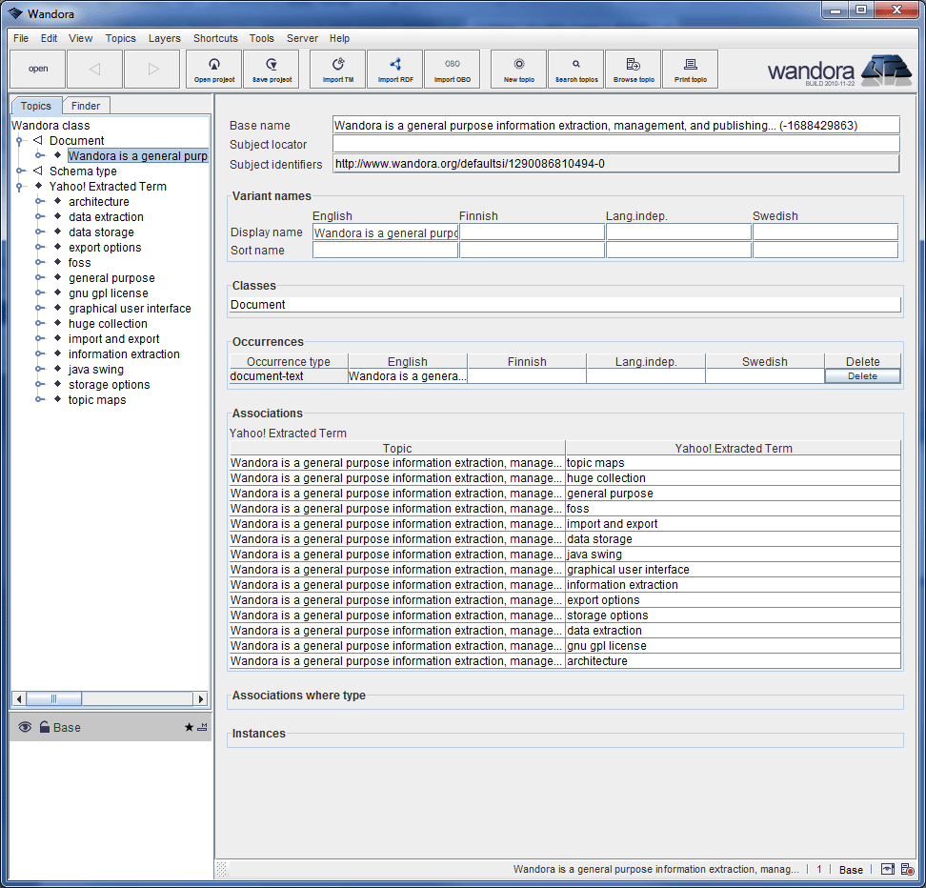The width and height of the screenshot is (926, 888).
Task: Toggle visibility of the Base layer
Action: click(x=25, y=727)
